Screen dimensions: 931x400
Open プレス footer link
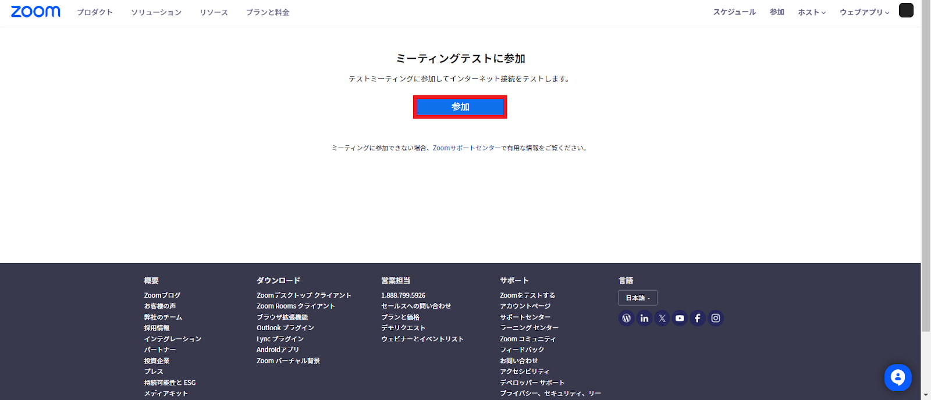(154, 372)
